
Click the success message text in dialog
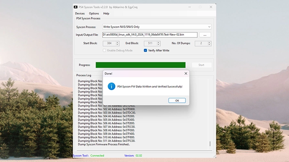pyautogui.click(x=150, y=86)
